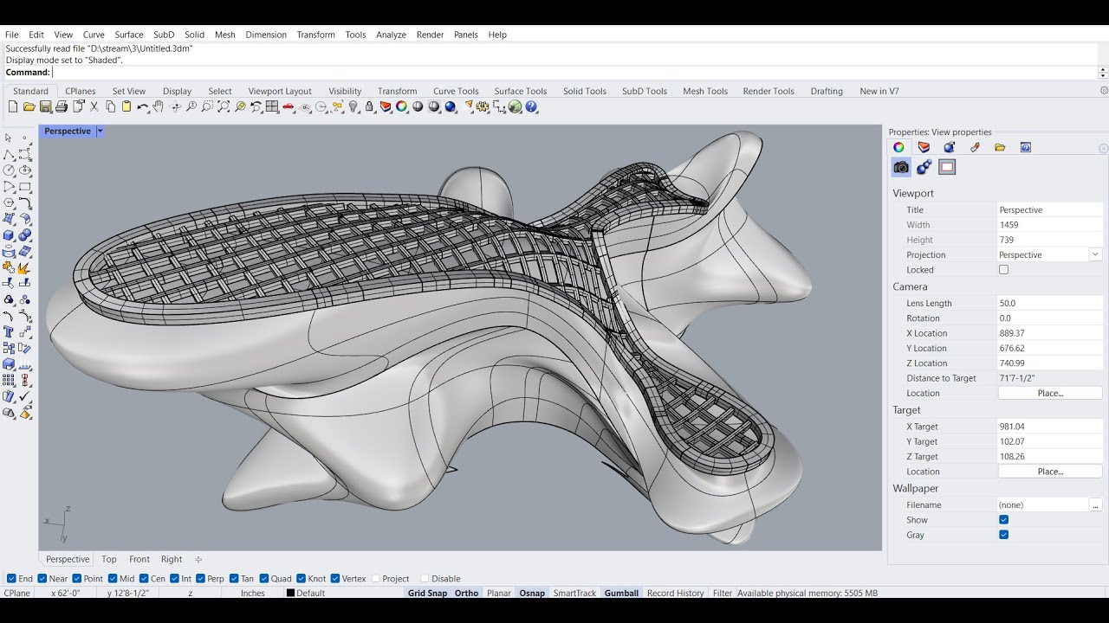Click the Camera Location Place button
The image size is (1109, 623).
(1050, 393)
